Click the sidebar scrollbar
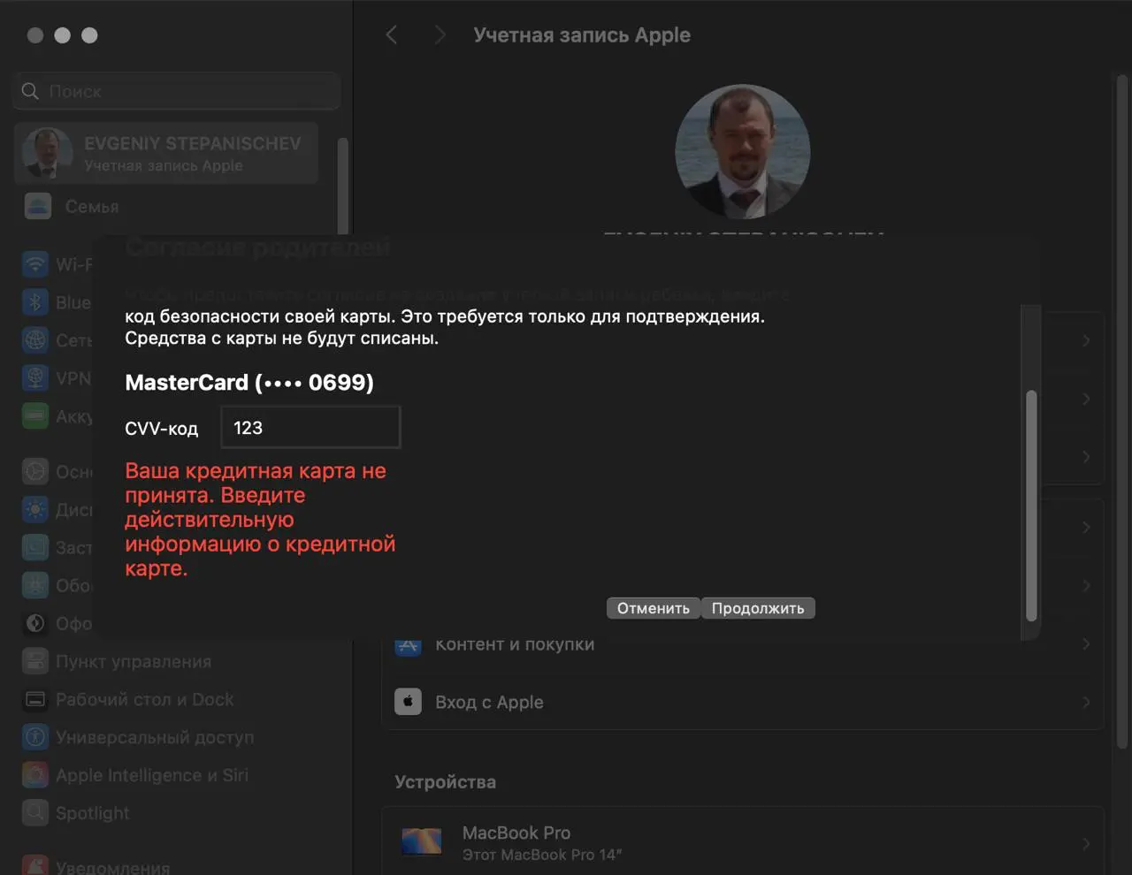The image size is (1132, 875). tap(343, 186)
